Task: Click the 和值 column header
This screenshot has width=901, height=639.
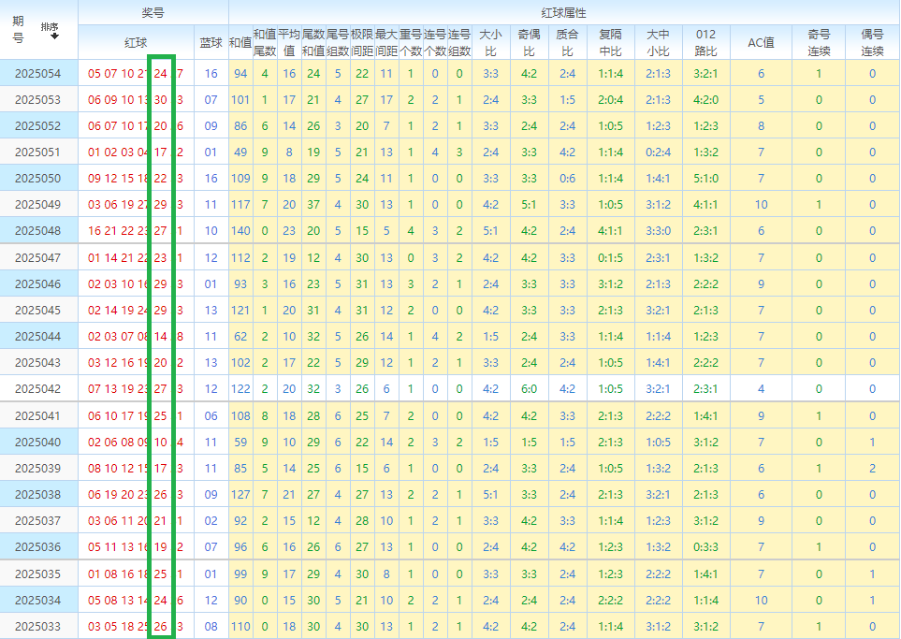Action: pyautogui.click(x=240, y=42)
